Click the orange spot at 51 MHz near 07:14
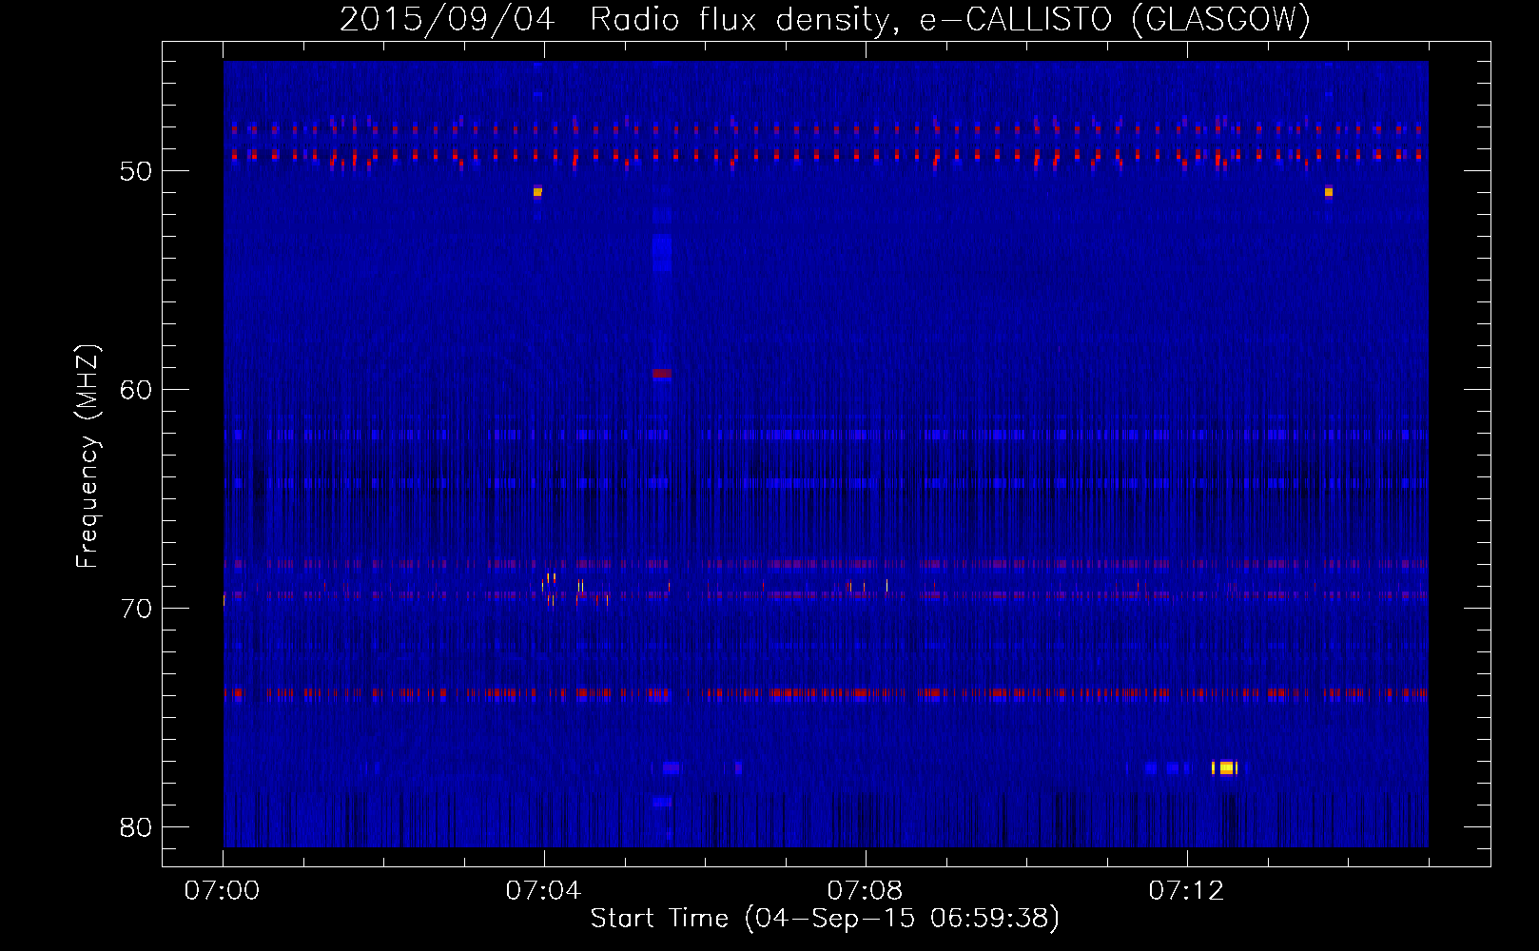 (x=1329, y=192)
